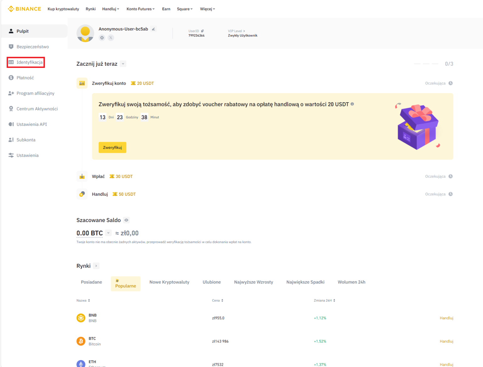Viewport: 483px width, 367px height.
Task: Switch to the Popularne tab
Action: [x=125, y=284]
